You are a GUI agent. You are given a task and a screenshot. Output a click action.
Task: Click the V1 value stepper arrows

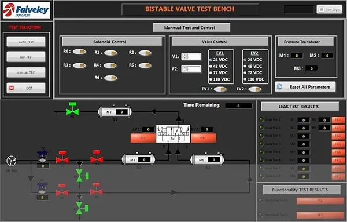(184, 57)
